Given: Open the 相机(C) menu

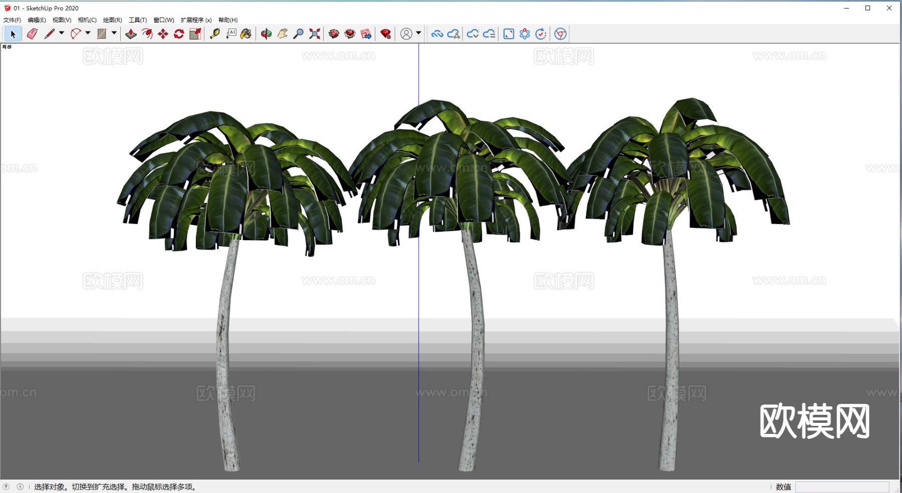Looking at the screenshot, I should coord(87,20).
